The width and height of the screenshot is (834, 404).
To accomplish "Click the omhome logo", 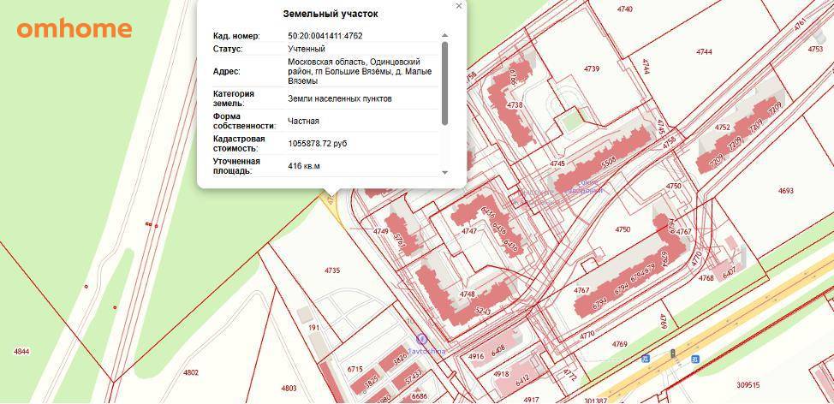I will [x=74, y=28].
